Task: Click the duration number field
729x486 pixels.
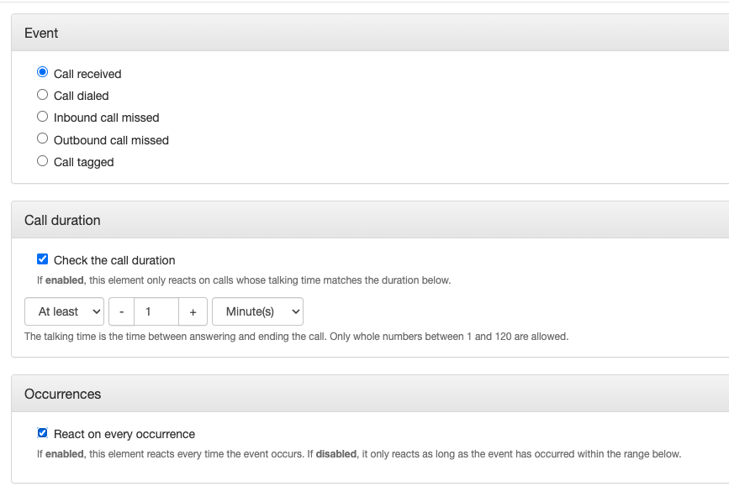Action: (156, 311)
